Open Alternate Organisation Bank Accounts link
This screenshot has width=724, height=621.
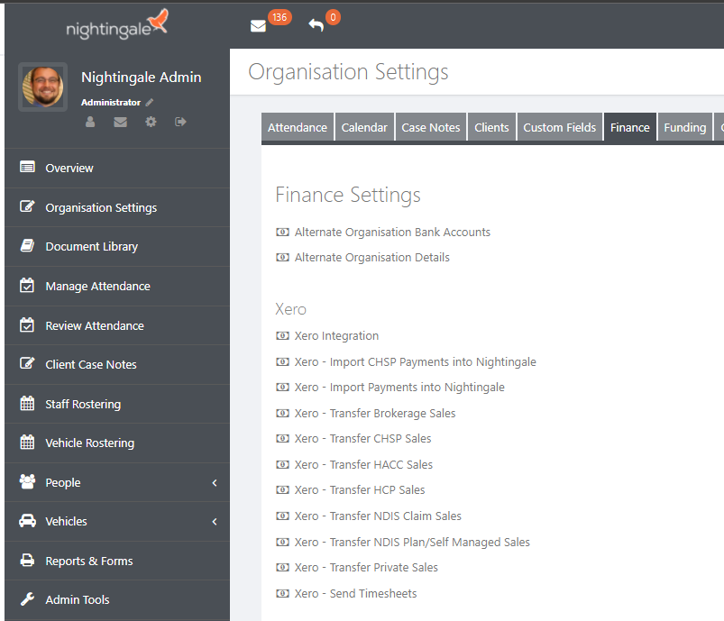coord(392,232)
